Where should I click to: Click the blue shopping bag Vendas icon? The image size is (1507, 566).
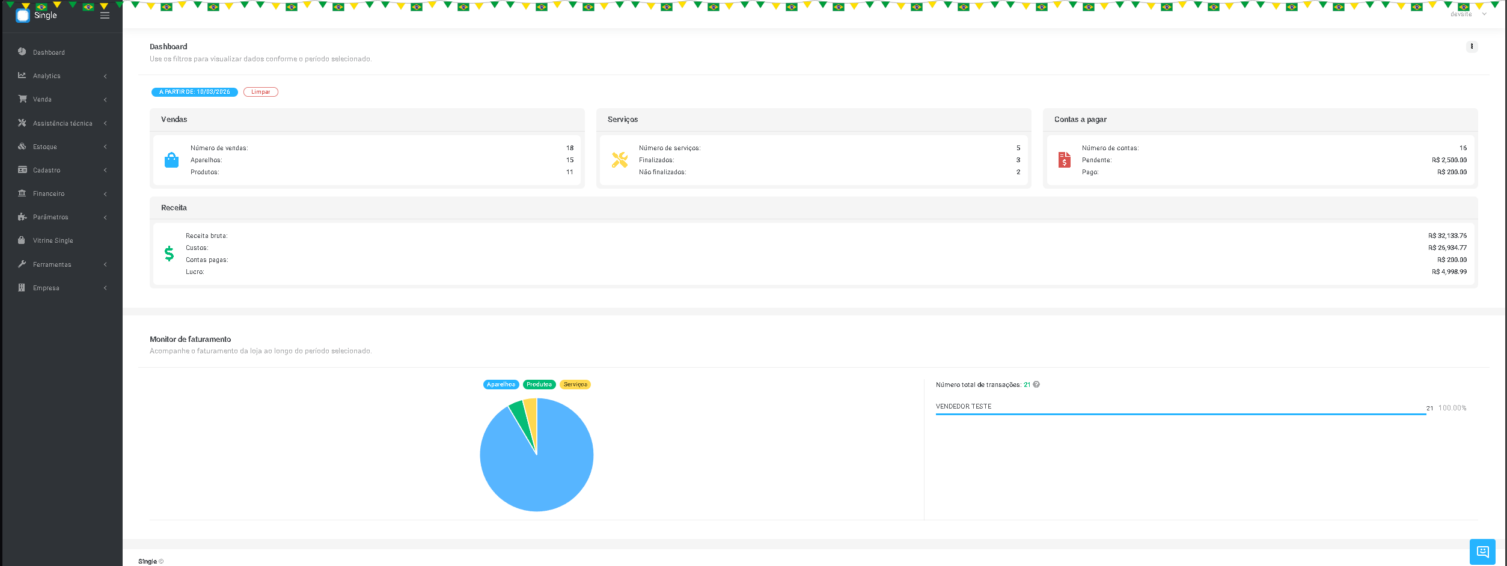(171, 160)
